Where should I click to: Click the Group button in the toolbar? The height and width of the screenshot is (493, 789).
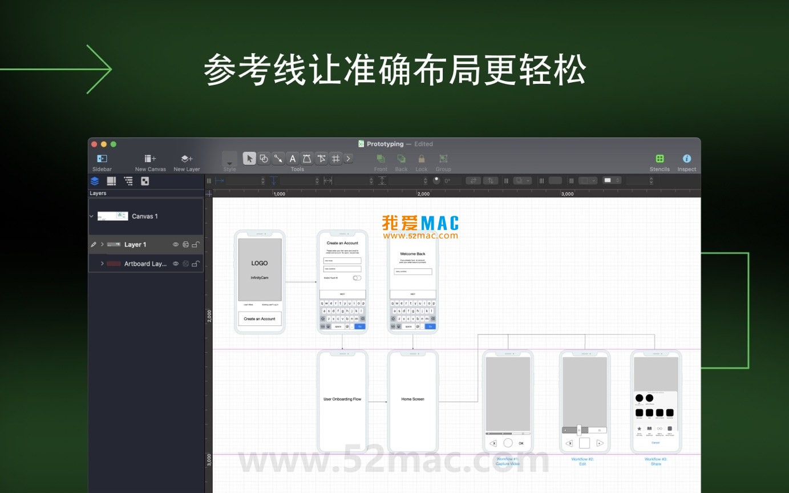pos(443,160)
